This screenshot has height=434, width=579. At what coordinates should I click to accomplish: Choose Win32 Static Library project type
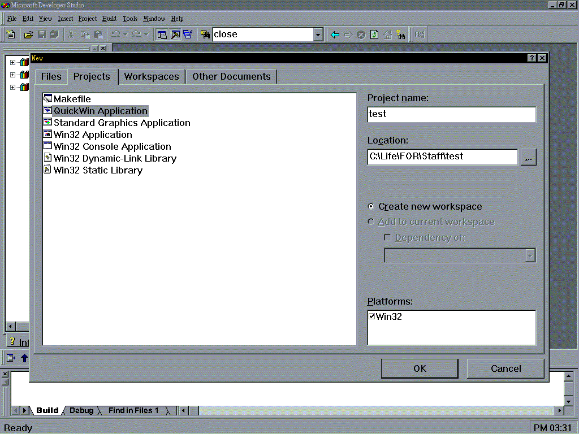(93, 170)
